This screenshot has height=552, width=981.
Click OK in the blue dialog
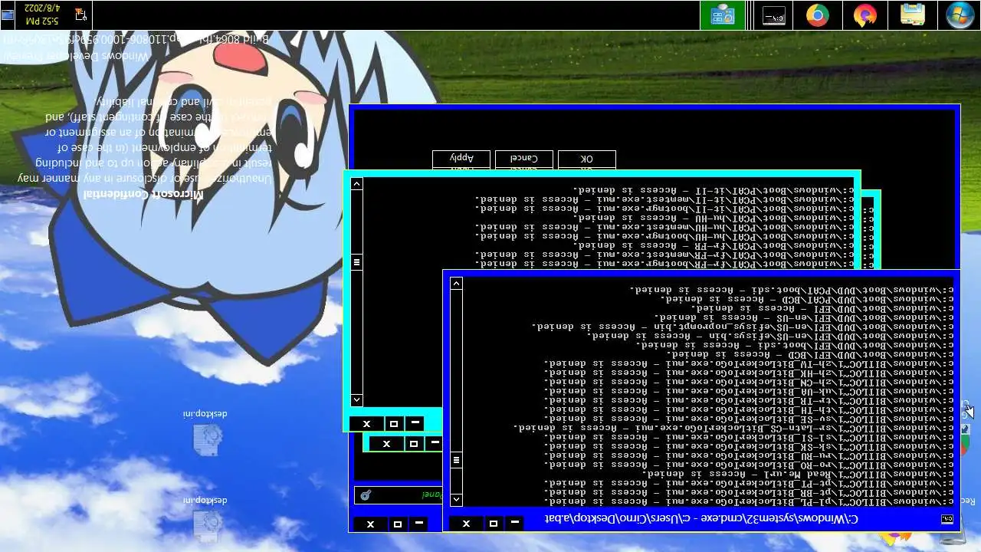(586, 159)
